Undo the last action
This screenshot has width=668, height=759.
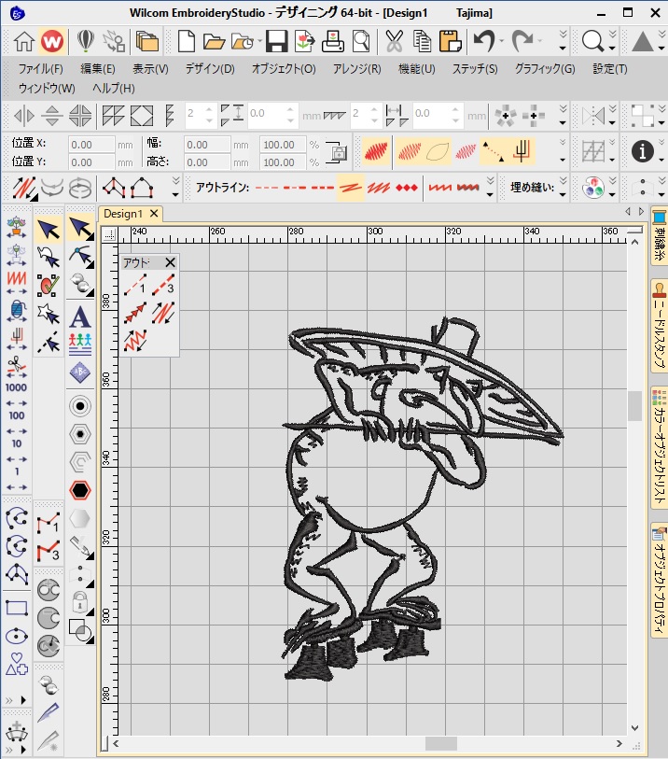pos(483,41)
